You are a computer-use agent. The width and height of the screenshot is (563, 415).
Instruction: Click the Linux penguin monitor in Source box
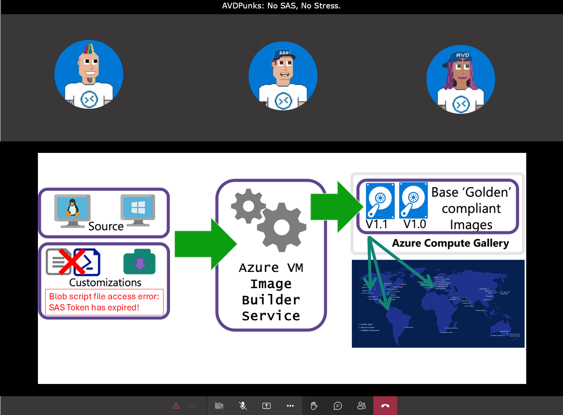[x=72, y=207]
